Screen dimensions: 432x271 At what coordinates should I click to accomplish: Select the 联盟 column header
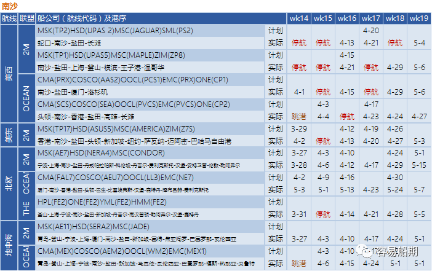tap(26, 18)
